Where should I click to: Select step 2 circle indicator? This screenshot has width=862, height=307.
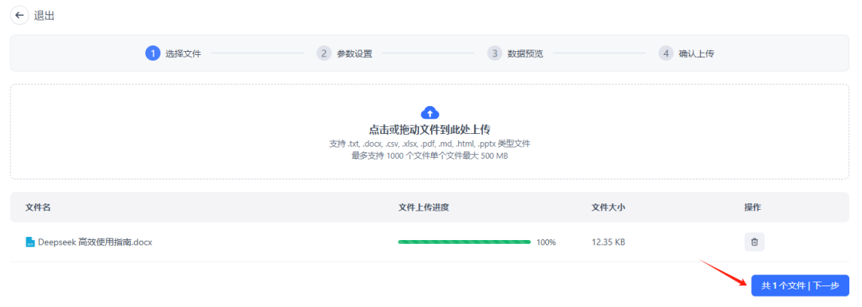pos(324,53)
